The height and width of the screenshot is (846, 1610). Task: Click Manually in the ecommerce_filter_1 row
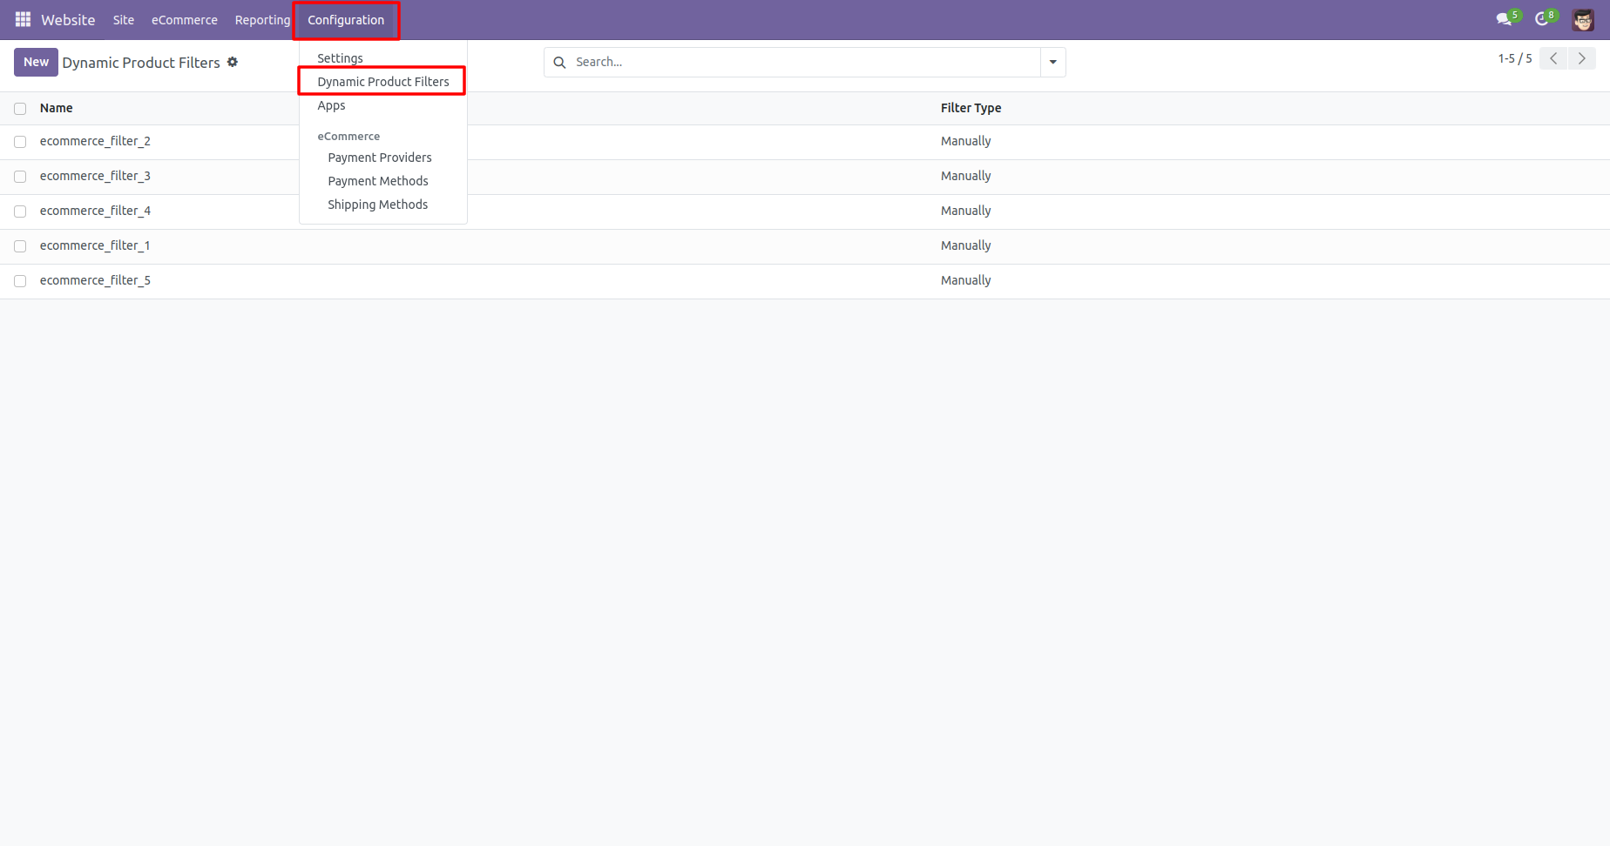click(x=965, y=245)
